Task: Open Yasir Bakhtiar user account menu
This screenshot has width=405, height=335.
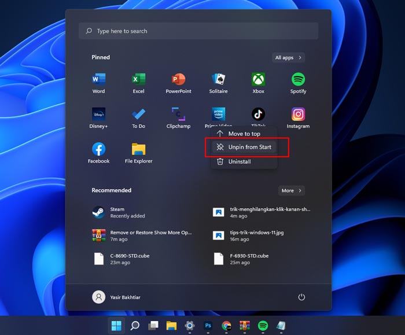Action: (116, 297)
